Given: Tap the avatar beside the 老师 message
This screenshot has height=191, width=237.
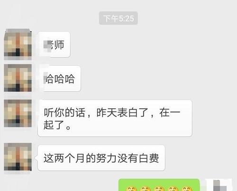Looking at the screenshot, I should [18, 44].
